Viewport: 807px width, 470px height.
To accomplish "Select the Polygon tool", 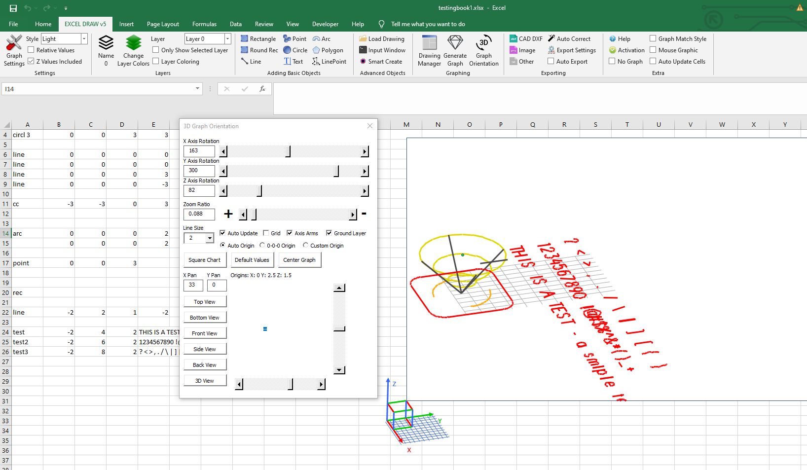I will click(x=329, y=50).
